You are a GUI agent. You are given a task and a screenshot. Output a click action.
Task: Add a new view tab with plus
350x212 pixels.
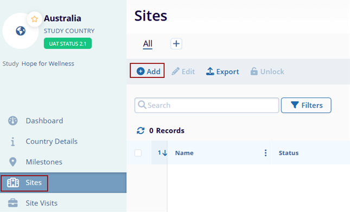(x=176, y=44)
